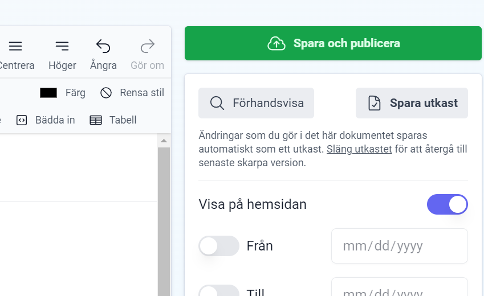Click the editor scrollbar up arrow
This screenshot has height=296, width=484.
tap(164, 141)
